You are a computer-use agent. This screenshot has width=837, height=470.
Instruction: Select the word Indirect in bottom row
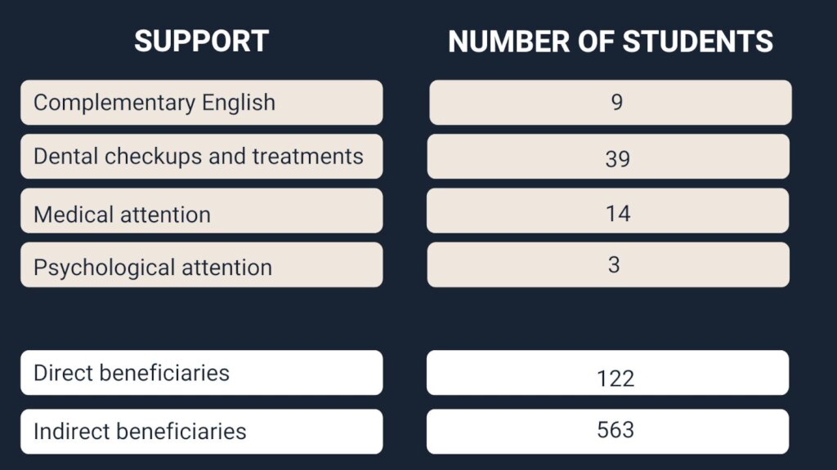pyautogui.click(x=72, y=431)
